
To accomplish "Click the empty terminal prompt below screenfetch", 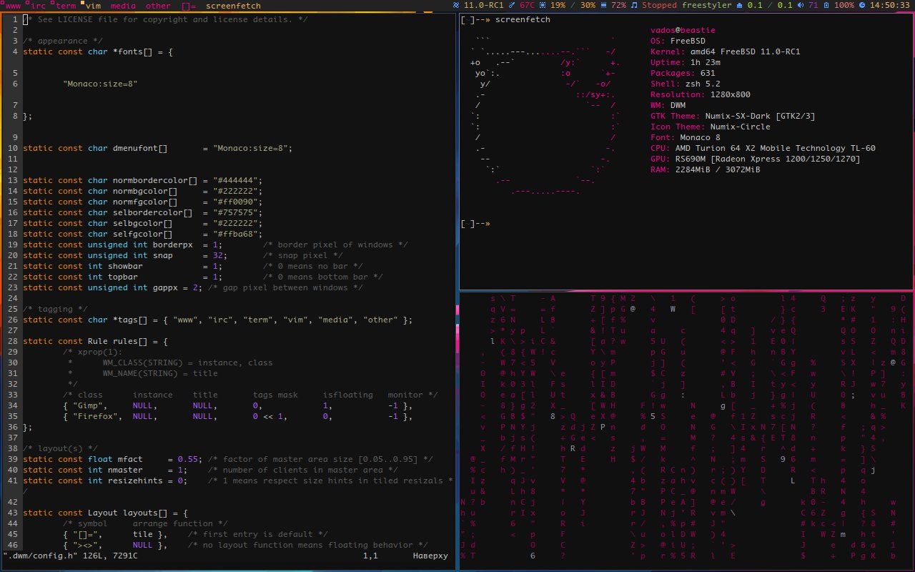I will [476, 223].
